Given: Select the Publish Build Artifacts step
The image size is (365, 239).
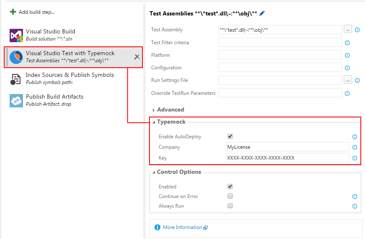Looking at the screenshot, I should pyautogui.click(x=54, y=100).
